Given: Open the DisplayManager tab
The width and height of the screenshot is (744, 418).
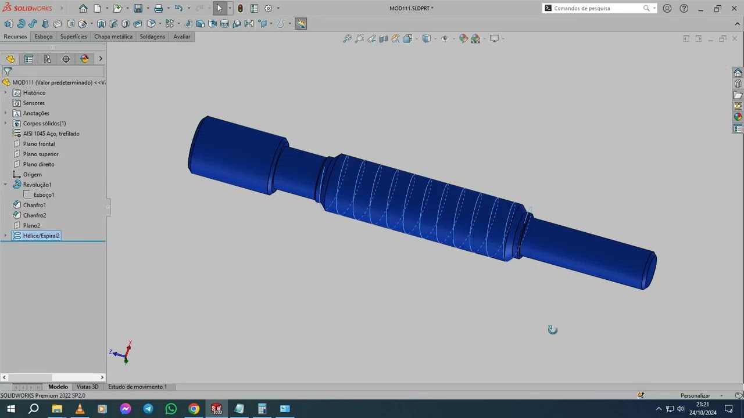Looking at the screenshot, I should pos(84,59).
